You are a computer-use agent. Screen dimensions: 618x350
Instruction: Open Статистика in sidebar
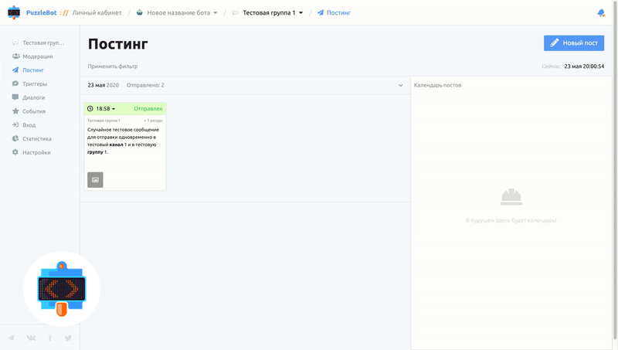point(36,139)
